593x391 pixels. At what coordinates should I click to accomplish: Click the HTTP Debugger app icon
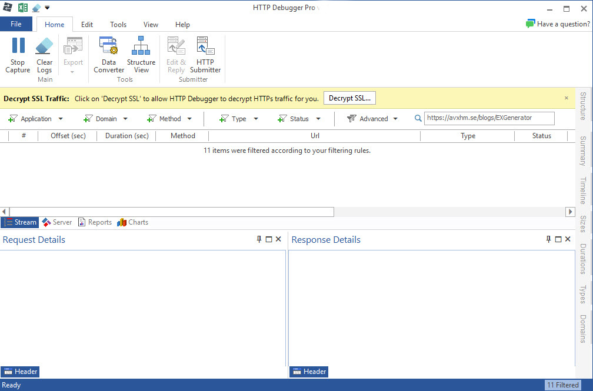tap(8, 8)
